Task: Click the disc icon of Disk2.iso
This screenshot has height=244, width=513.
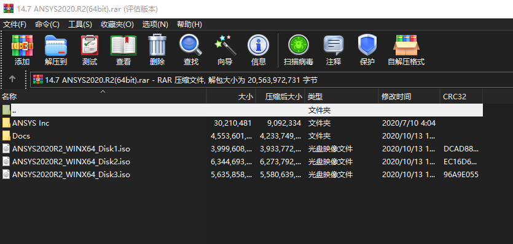Action: 6,162
